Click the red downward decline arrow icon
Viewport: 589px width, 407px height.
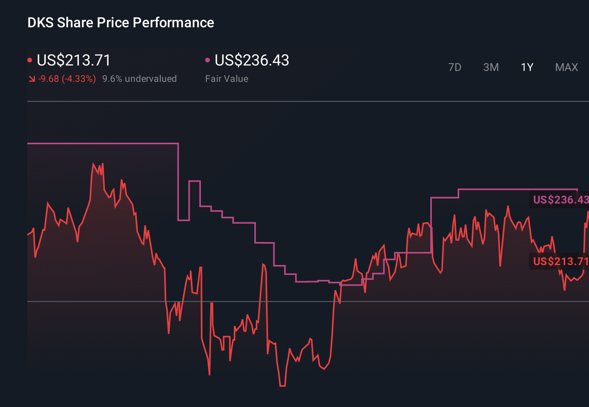point(32,78)
